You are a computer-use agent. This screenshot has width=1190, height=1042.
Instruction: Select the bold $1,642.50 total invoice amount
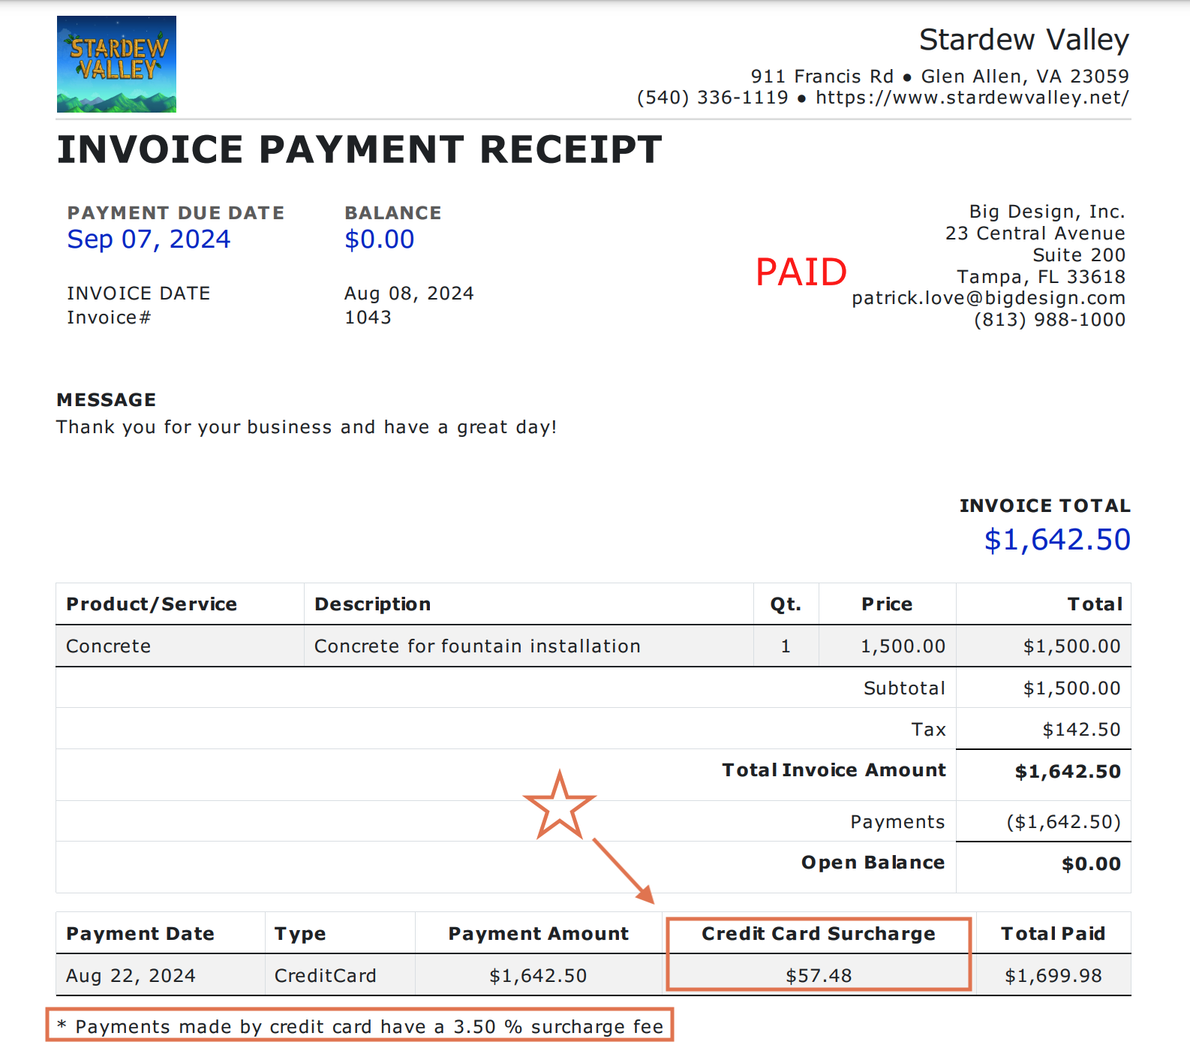(x=1068, y=772)
